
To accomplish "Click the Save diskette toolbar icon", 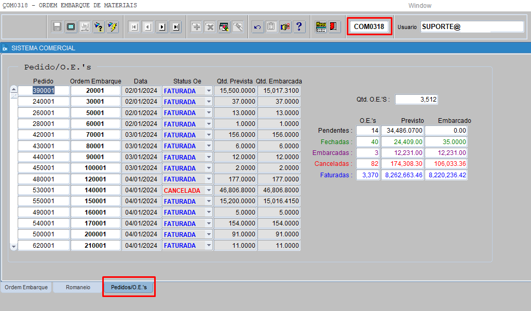I will coord(57,27).
